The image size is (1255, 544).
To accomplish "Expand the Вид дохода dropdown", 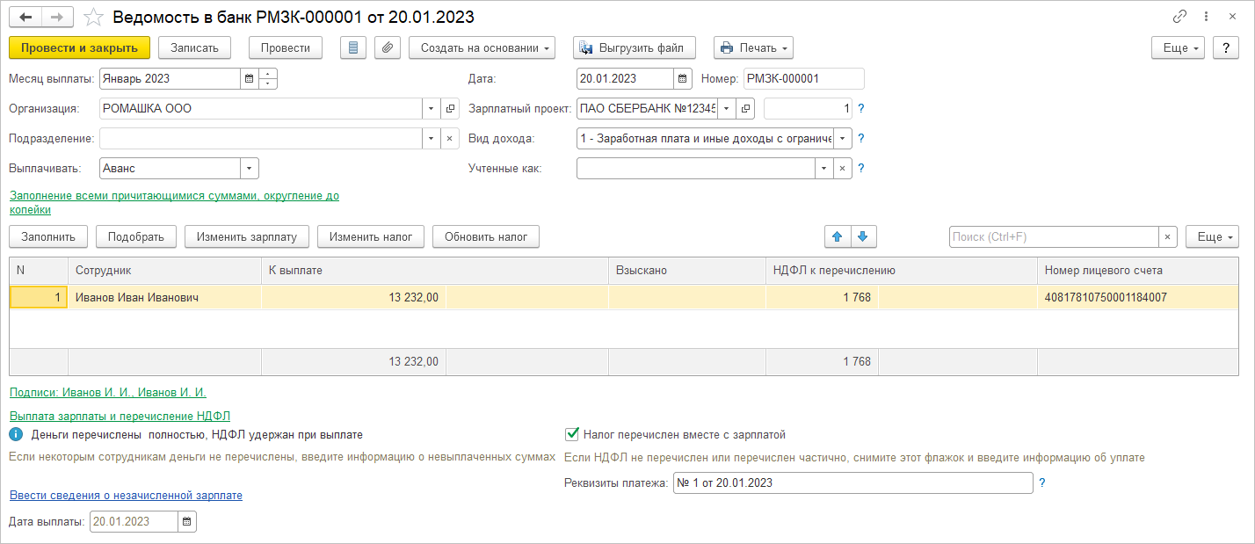I will click(843, 139).
